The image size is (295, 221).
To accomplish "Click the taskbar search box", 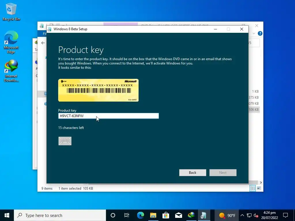I will point(60,215).
